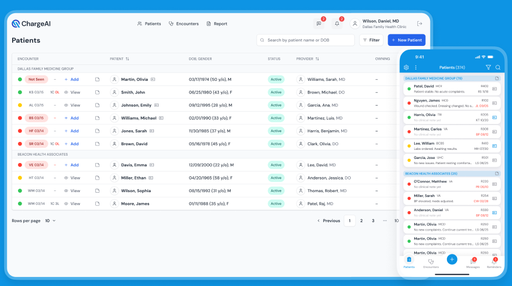Open the Report menu item
Image resolution: width=512 pixels, height=286 pixels.
click(x=217, y=24)
